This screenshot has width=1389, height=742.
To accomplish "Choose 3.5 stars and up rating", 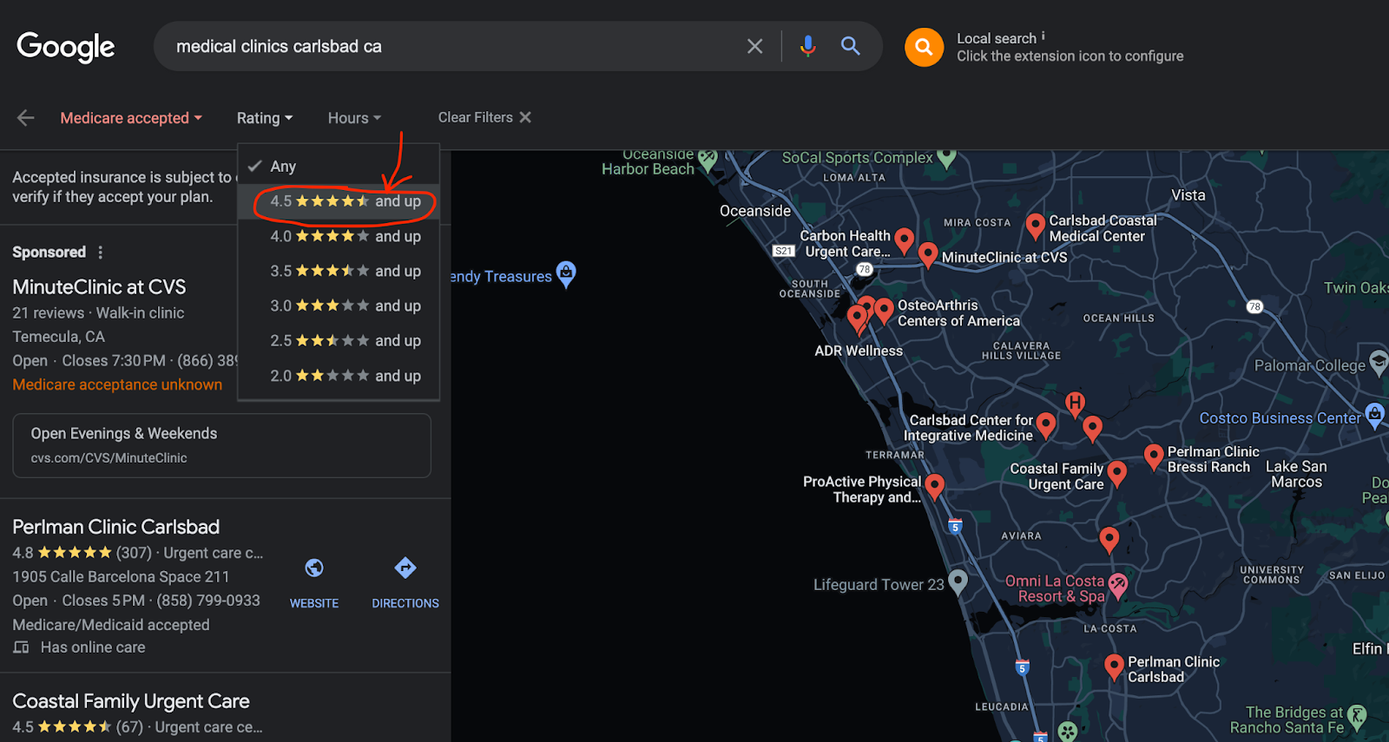I will click(x=339, y=271).
